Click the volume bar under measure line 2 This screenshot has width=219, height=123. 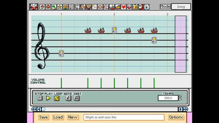(x=114, y=83)
